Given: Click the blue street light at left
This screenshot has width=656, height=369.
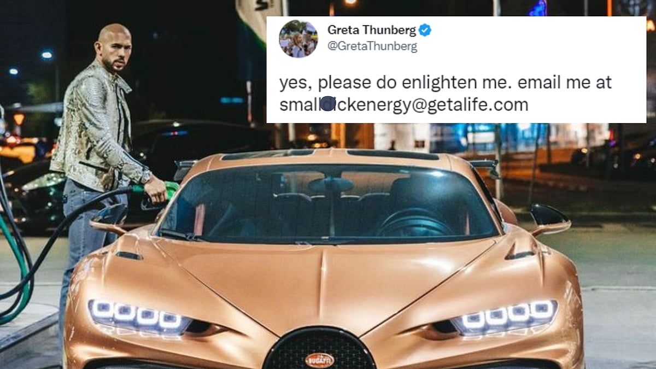Looking at the screenshot, I should tap(47, 55).
